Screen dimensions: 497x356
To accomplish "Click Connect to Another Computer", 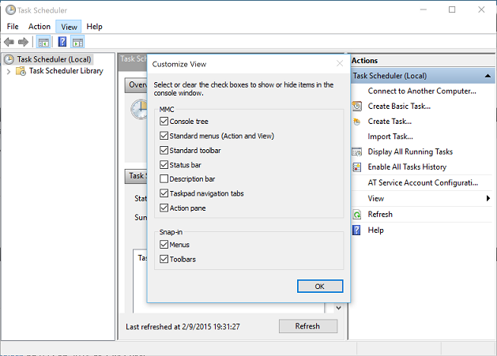I will coord(422,92).
